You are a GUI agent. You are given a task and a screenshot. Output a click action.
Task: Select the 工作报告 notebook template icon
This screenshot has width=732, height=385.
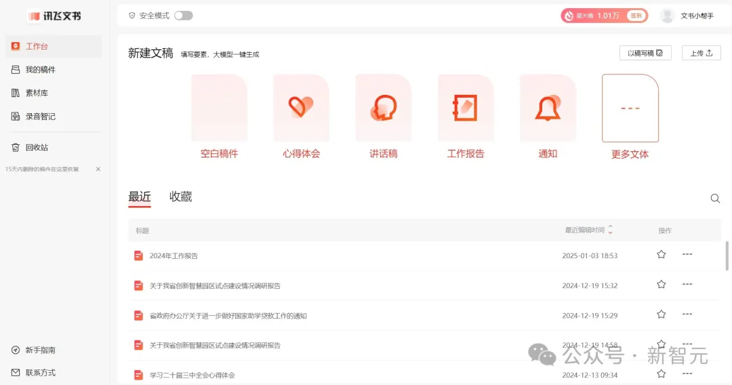[465, 108]
